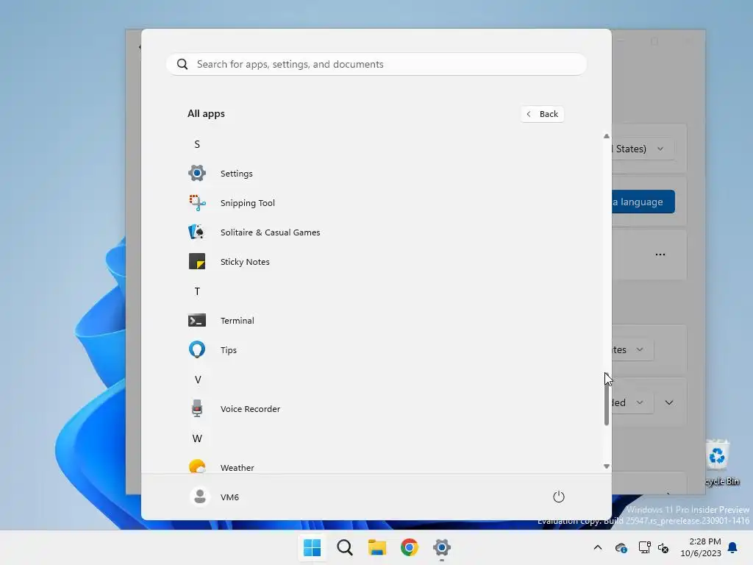Screen dimensions: 753x565
Task: Open taskbar Search magnifier icon
Action: tap(345, 547)
